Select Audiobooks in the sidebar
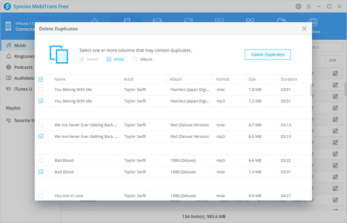The image size is (347, 223). [x=18, y=78]
